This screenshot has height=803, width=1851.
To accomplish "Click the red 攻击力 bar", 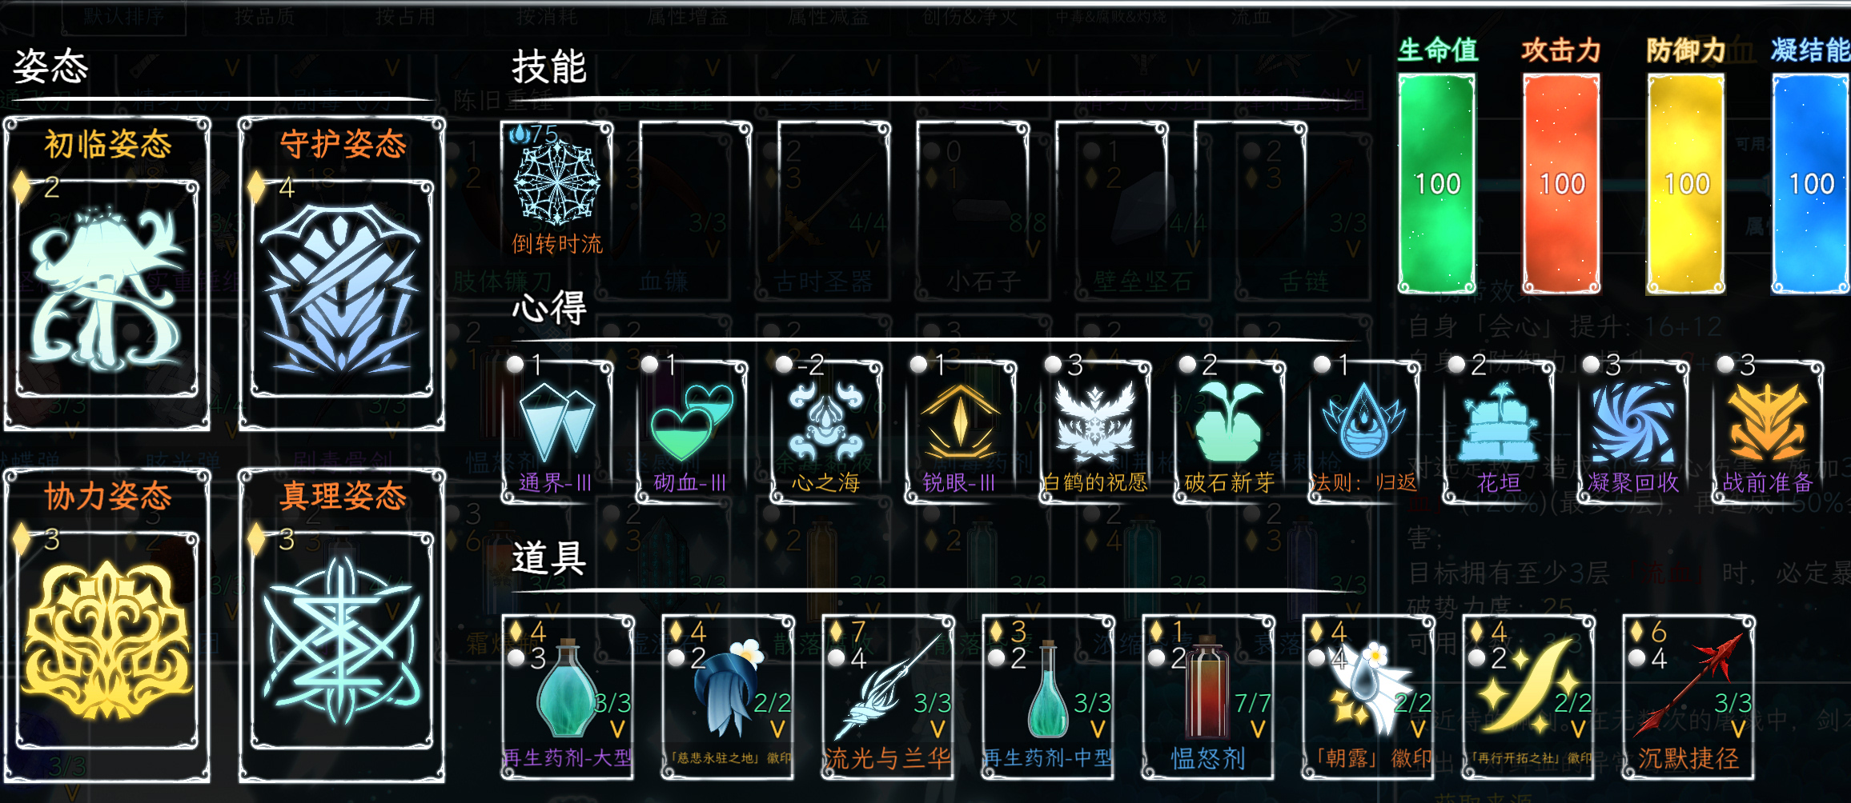I will [1561, 184].
